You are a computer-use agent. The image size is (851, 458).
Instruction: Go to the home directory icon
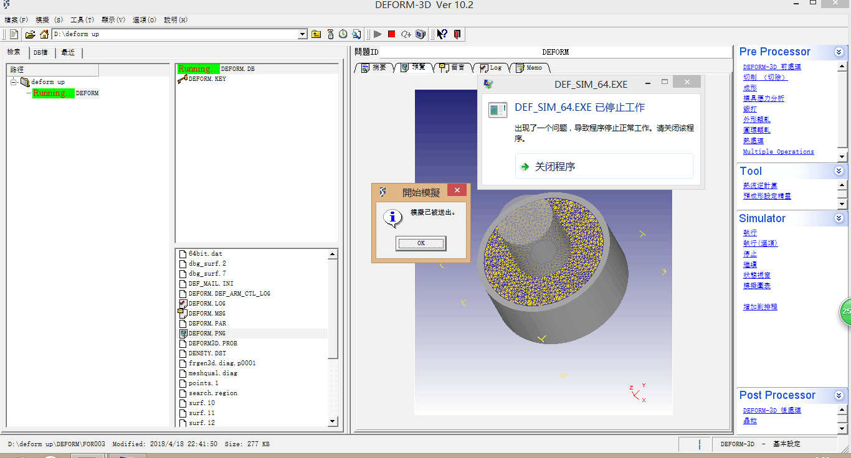pos(44,34)
